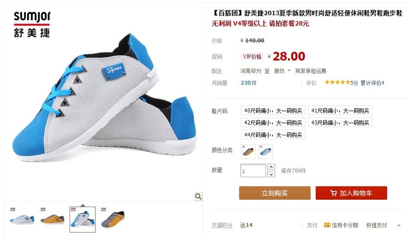Select the yellow-gray shoe color swatch

(x=248, y=151)
